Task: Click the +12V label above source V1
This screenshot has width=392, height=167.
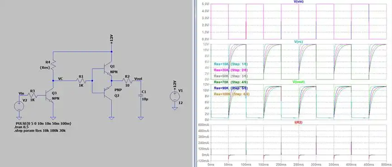Action: click(175, 85)
